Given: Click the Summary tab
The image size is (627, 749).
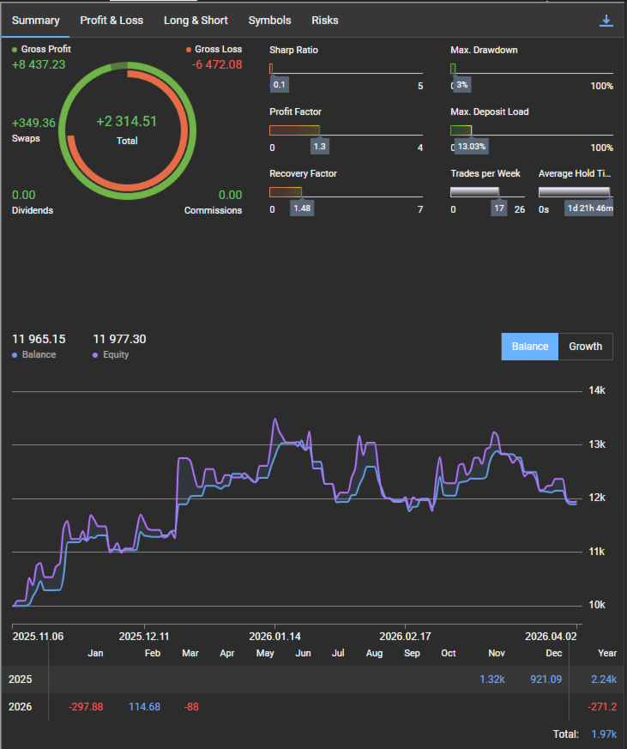Looking at the screenshot, I should (36, 21).
